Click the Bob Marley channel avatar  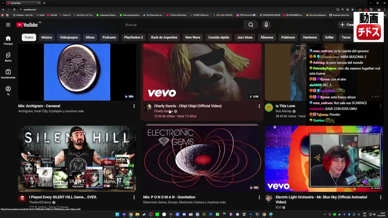click(x=269, y=107)
